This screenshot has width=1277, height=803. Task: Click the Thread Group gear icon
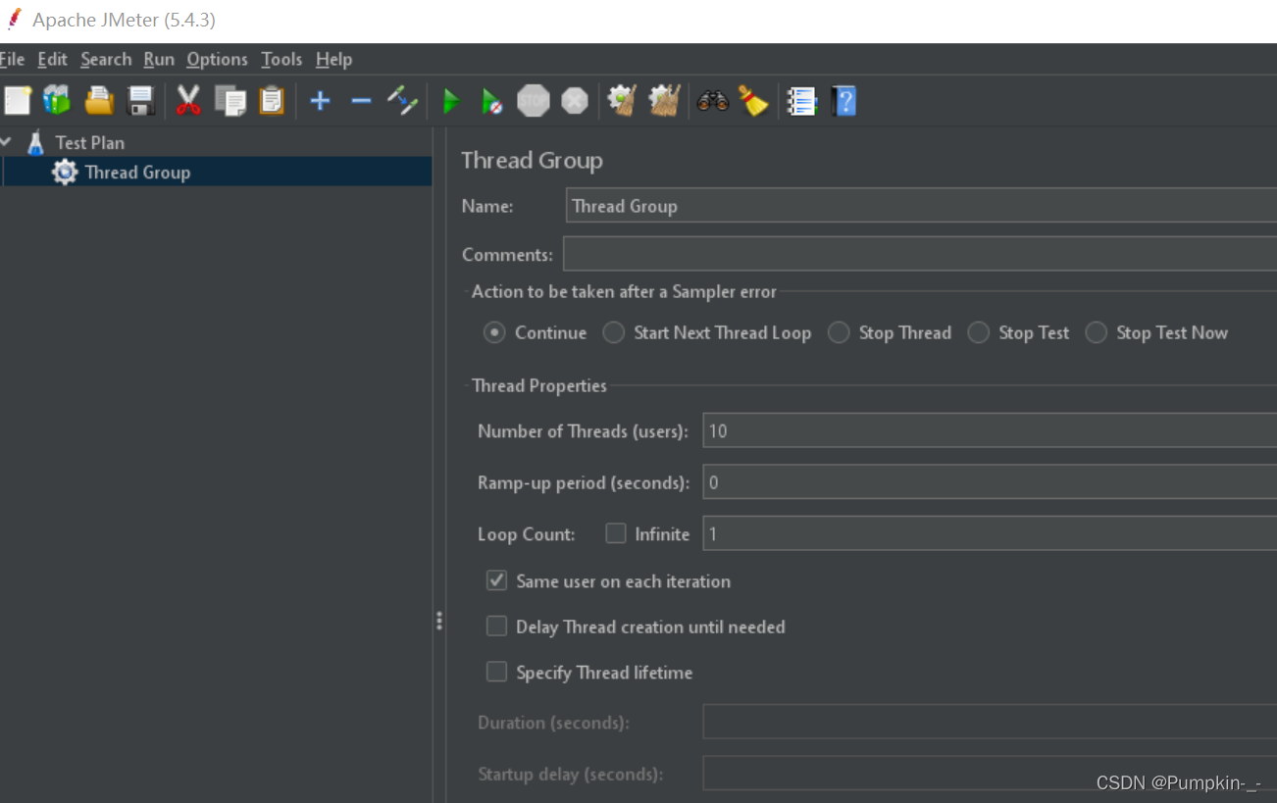[x=65, y=173]
